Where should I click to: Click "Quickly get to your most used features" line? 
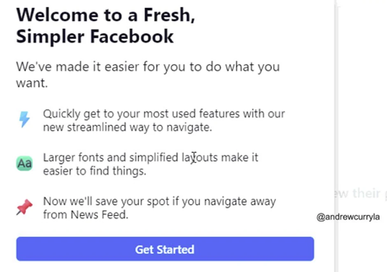point(164,114)
